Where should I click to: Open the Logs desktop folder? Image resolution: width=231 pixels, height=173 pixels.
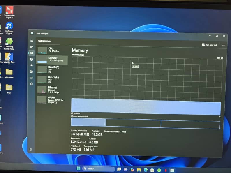9,89
